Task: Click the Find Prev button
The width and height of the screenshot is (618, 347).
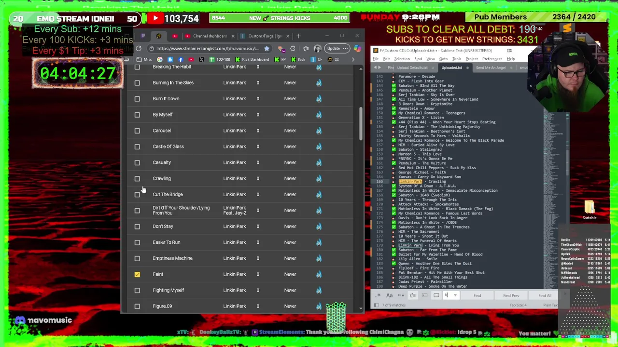Action: point(511,295)
